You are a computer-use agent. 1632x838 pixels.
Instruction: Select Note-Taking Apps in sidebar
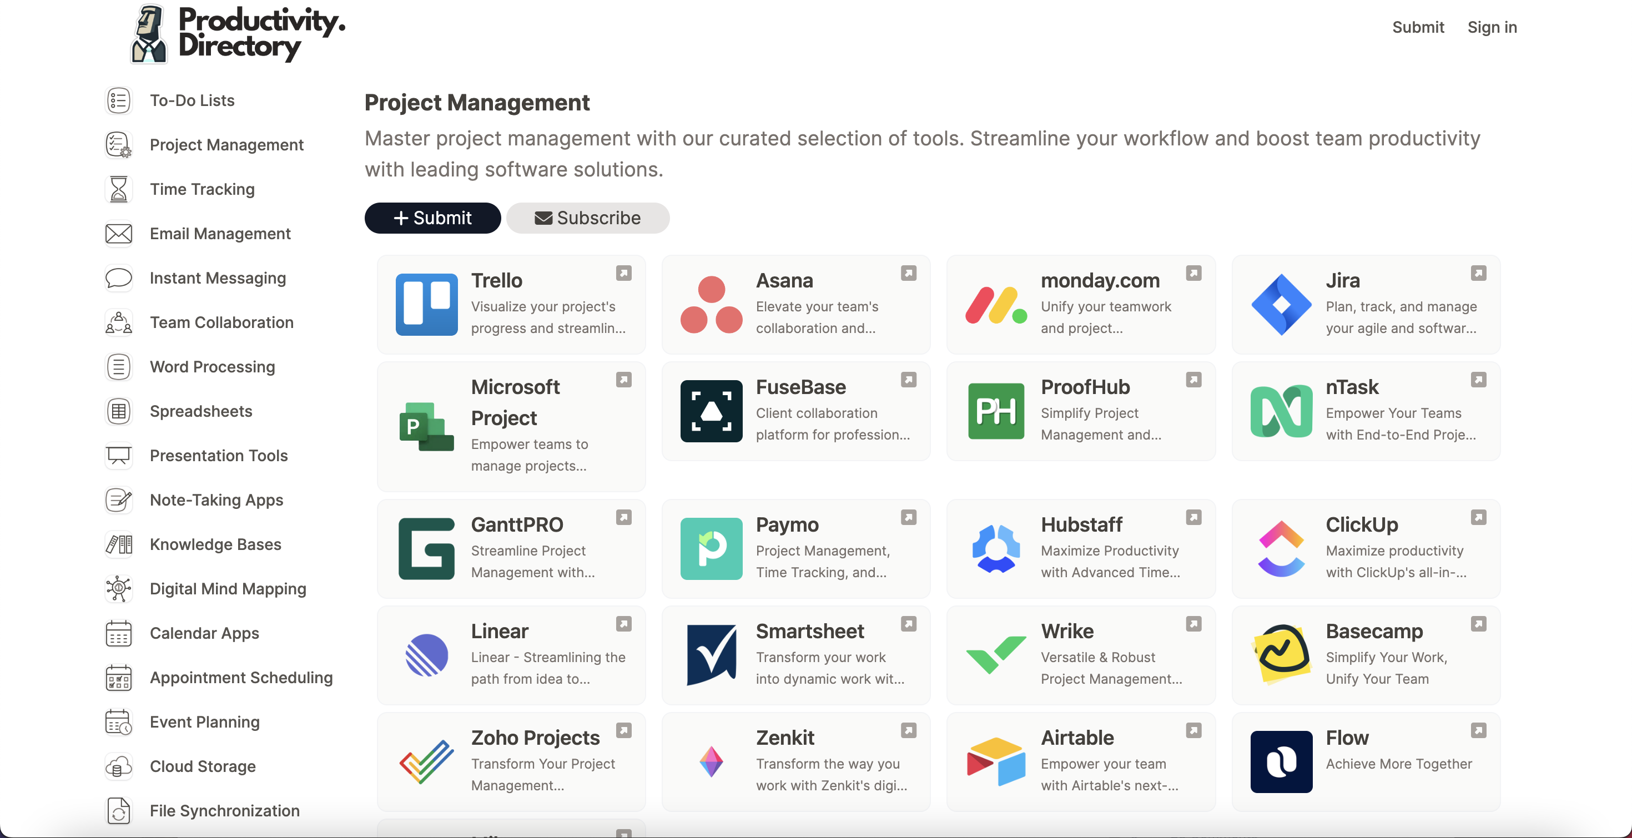pyautogui.click(x=216, y=500)
